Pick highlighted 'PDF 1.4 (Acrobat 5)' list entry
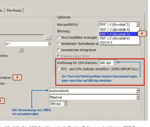This screenshot has height=127, width=150. click(114, 34)
